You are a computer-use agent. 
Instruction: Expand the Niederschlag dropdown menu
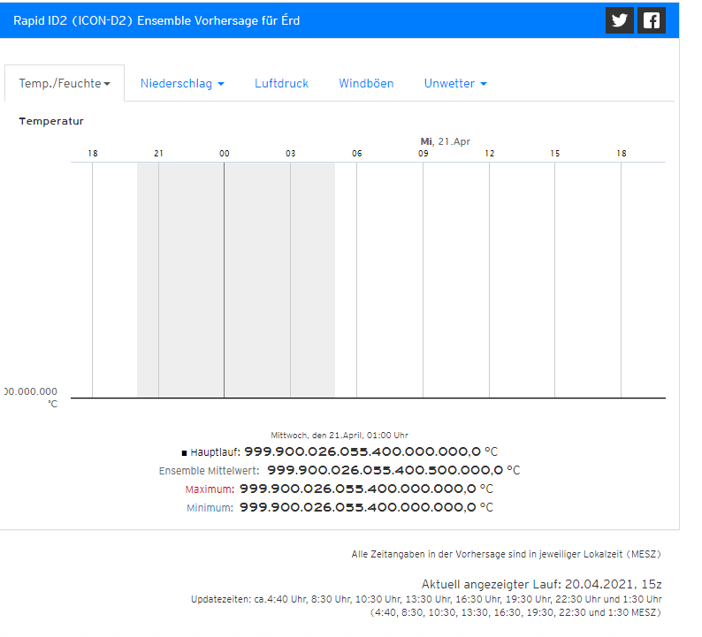click(182, 83)
